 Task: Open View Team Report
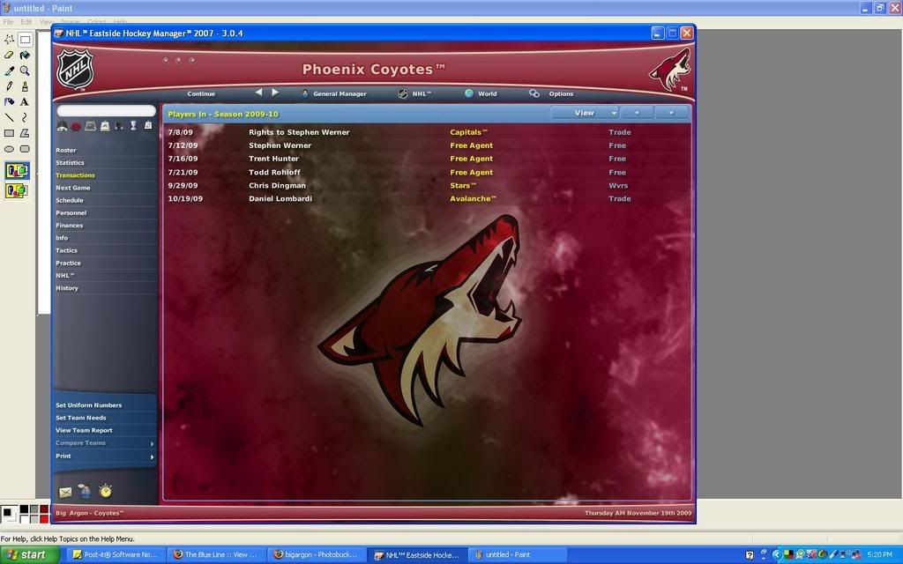[x=84, y=430]
